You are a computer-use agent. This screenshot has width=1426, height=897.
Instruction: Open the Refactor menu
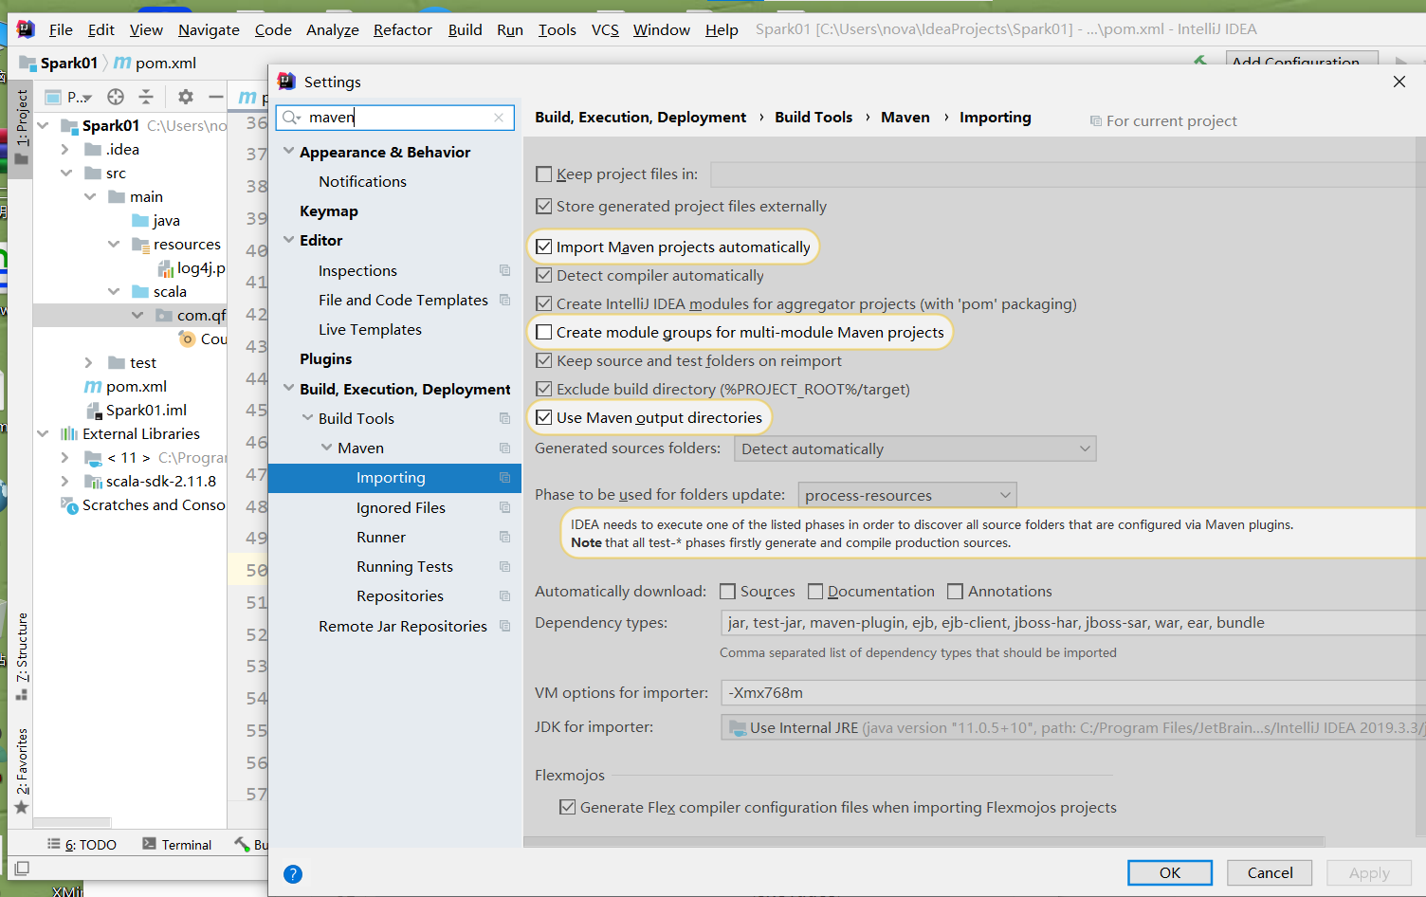point(403,30)
